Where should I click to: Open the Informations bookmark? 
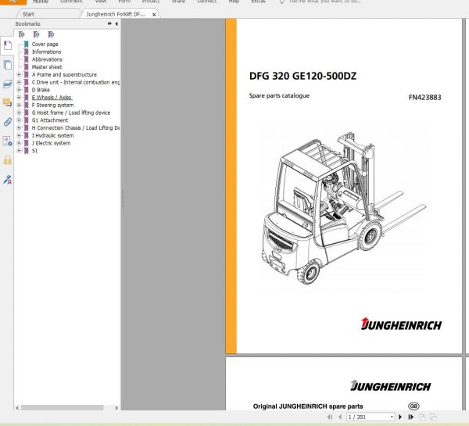pos(46,52)
